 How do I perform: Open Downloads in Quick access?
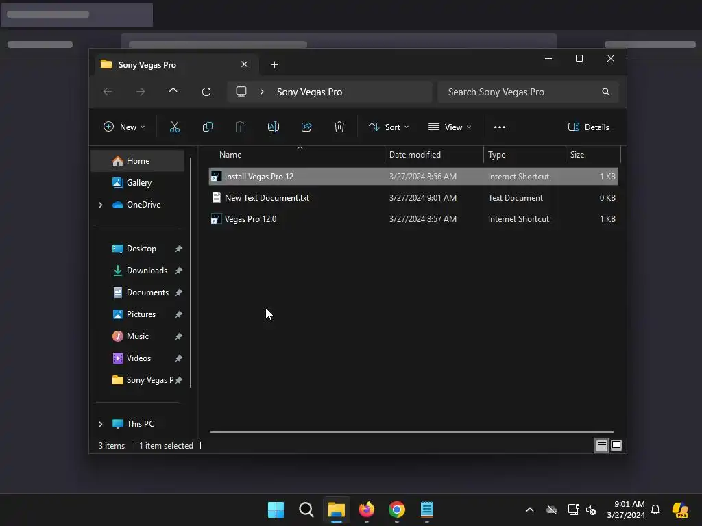[137, 271]
